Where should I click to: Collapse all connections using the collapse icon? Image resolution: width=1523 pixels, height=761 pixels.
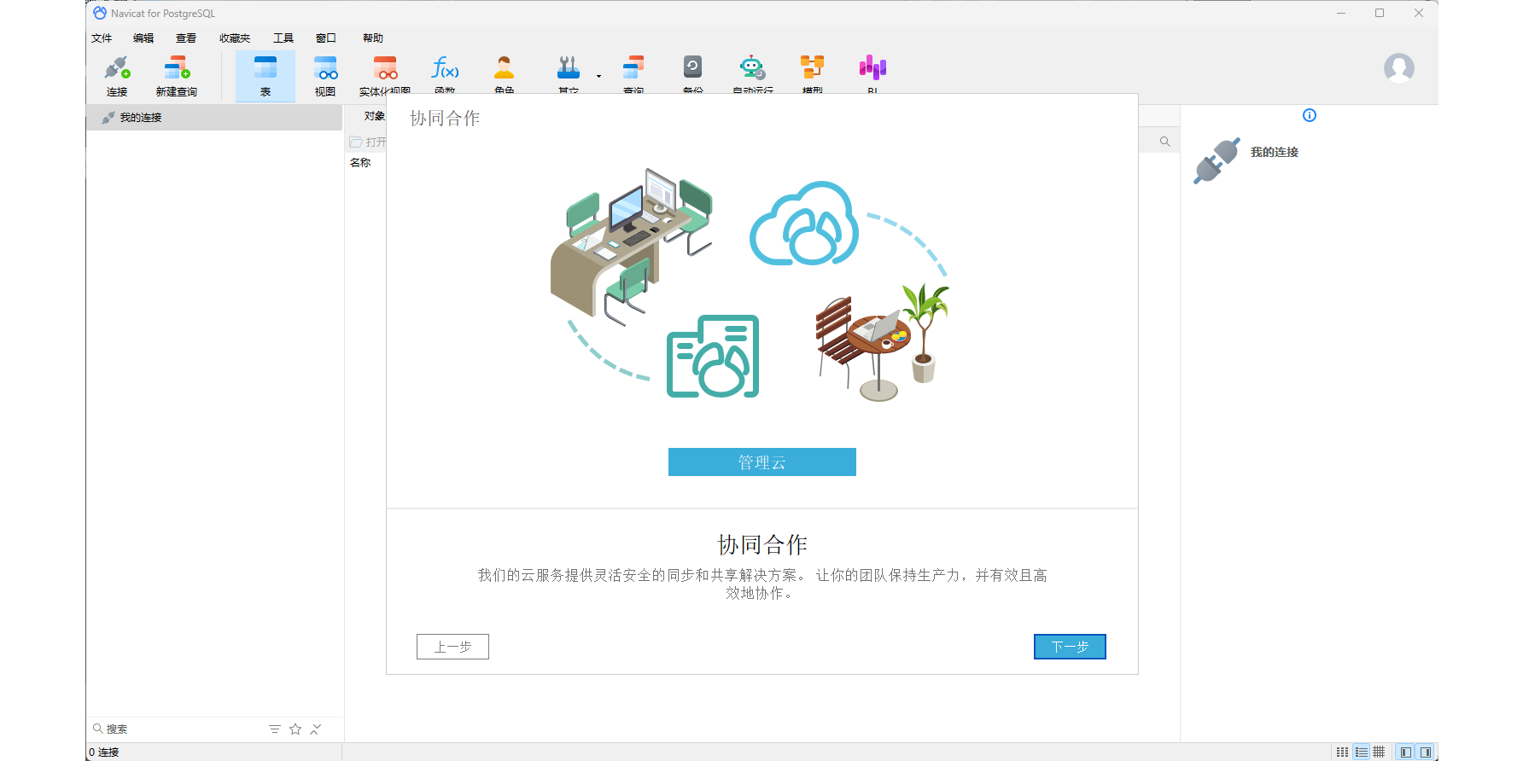pos(316,729)
